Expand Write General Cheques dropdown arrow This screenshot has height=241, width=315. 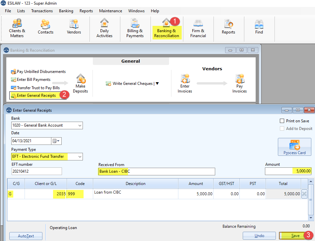pyautogui.click(x=157, y=84)
